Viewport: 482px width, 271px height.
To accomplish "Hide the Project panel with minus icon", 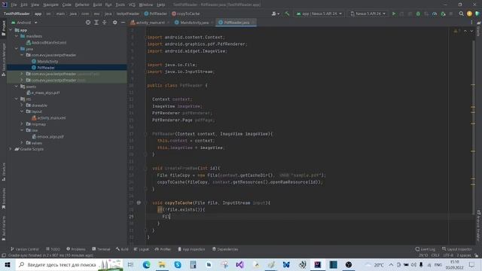I will pyautogui.click(x=123, y=23).
